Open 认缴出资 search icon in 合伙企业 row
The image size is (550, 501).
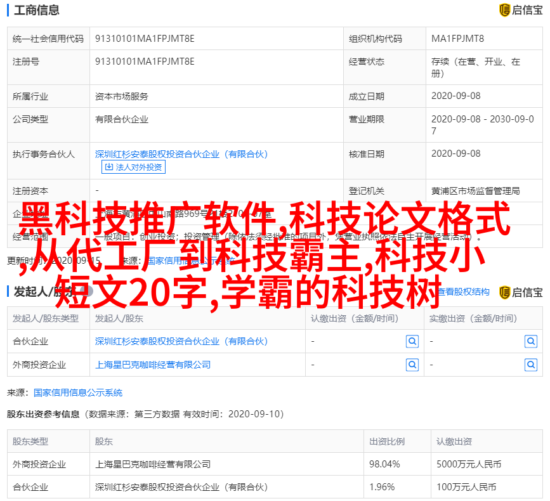412,341
